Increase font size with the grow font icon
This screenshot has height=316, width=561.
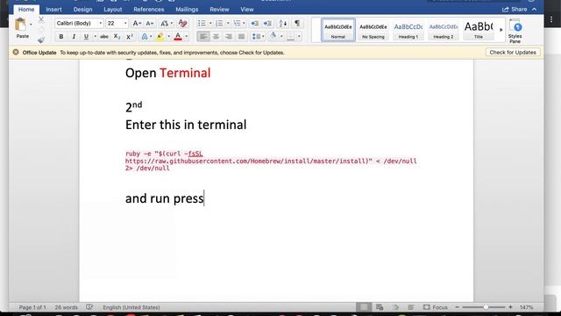[x=137, y=24]
